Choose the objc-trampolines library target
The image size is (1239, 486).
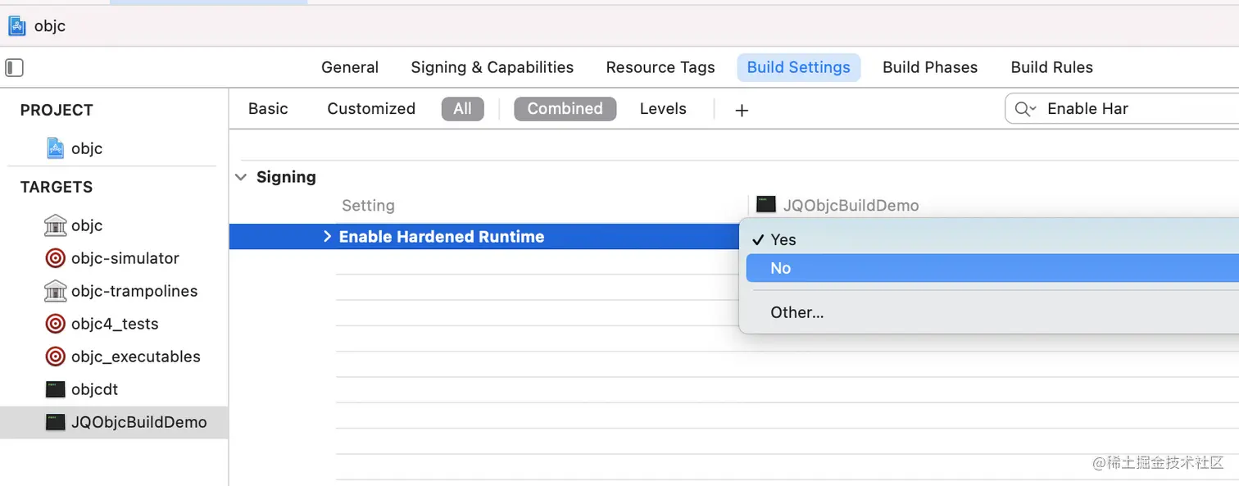click(121, 291)
